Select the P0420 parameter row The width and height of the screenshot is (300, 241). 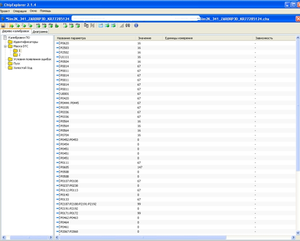click(64, 98)
